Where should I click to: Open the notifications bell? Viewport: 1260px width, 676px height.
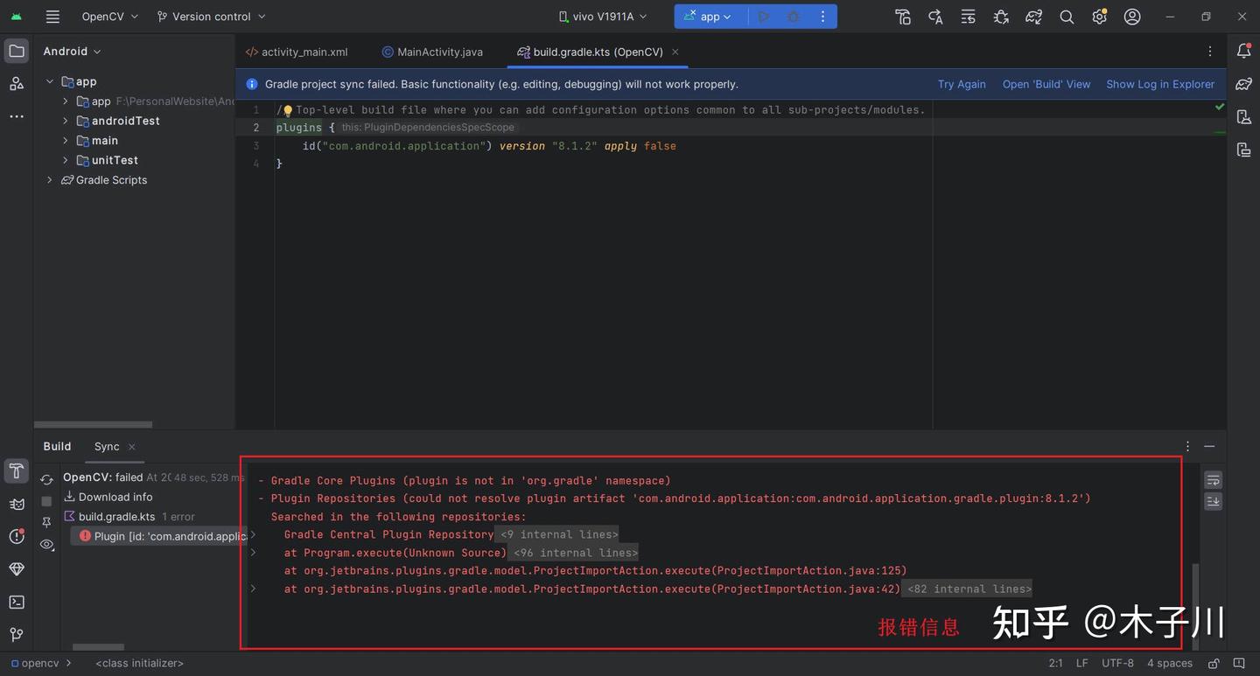[1243, 50]
